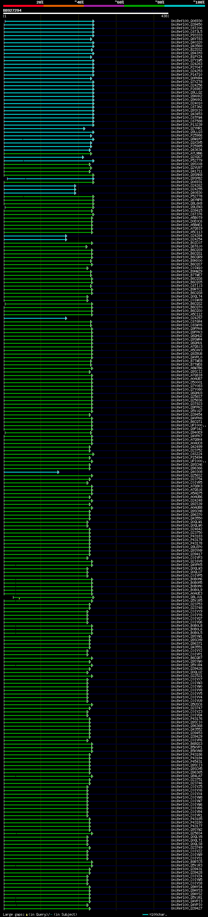The width and height of the screenshot is (208, 917).
Task: Select label UniRef100_Q9LLQ2
Action: [x=187, y=93]
